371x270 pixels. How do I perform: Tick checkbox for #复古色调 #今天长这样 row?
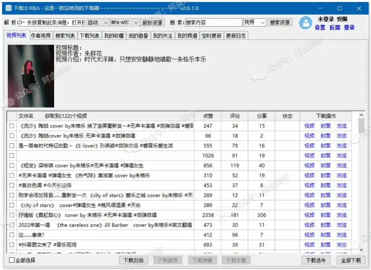tap(12, 186)
